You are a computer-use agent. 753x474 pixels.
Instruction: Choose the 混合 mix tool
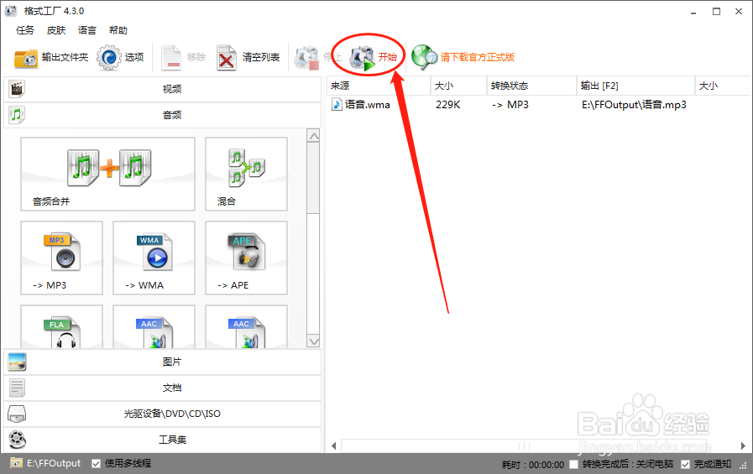click(246, 174)
